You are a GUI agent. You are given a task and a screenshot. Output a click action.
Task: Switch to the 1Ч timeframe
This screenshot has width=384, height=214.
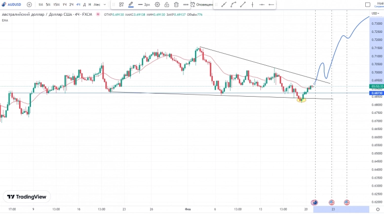64,5
